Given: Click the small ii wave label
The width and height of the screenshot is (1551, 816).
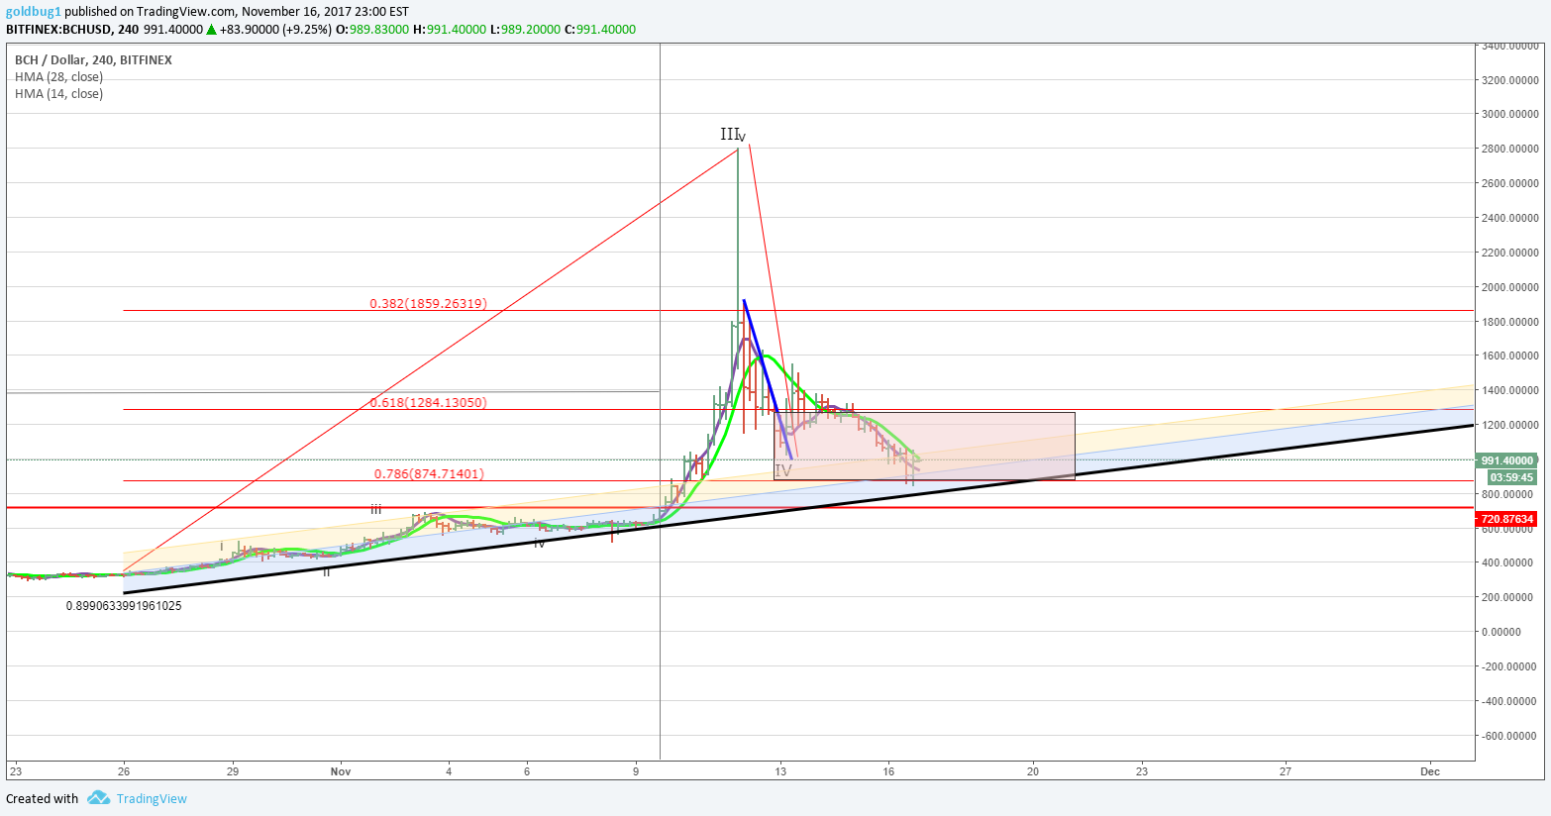Looking at the screenshot, I should click(x=326, y=572).
